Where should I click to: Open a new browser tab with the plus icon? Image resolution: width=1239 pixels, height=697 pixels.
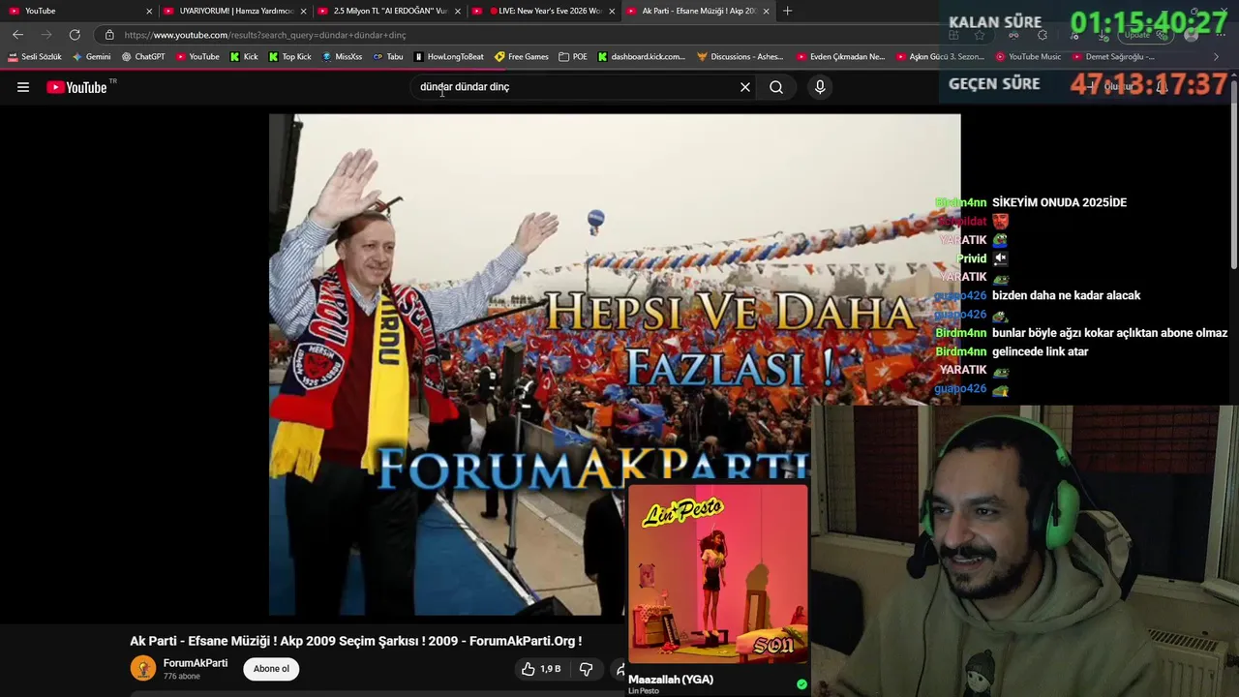tap(787, 11)
